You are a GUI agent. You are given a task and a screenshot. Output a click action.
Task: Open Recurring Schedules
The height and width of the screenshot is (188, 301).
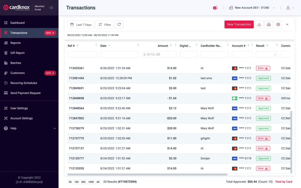click(x=29, y=83)
